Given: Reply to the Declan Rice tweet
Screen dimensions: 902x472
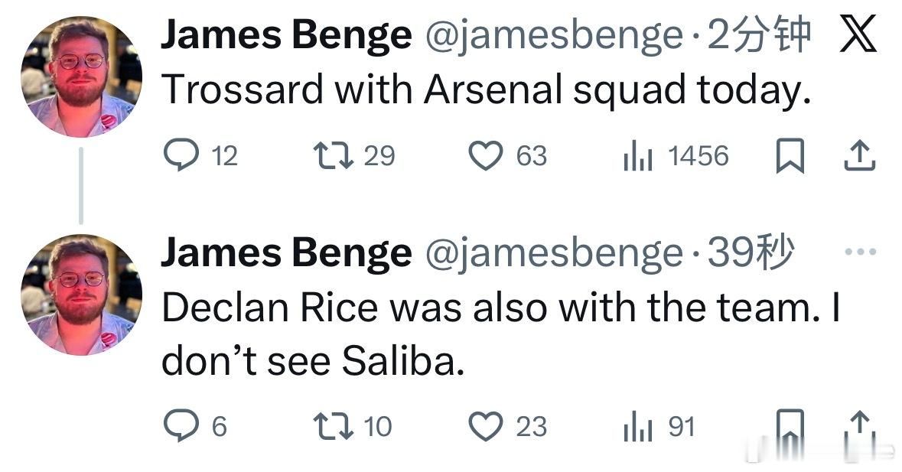Looking at the screenshot, I should coord(181,426).
